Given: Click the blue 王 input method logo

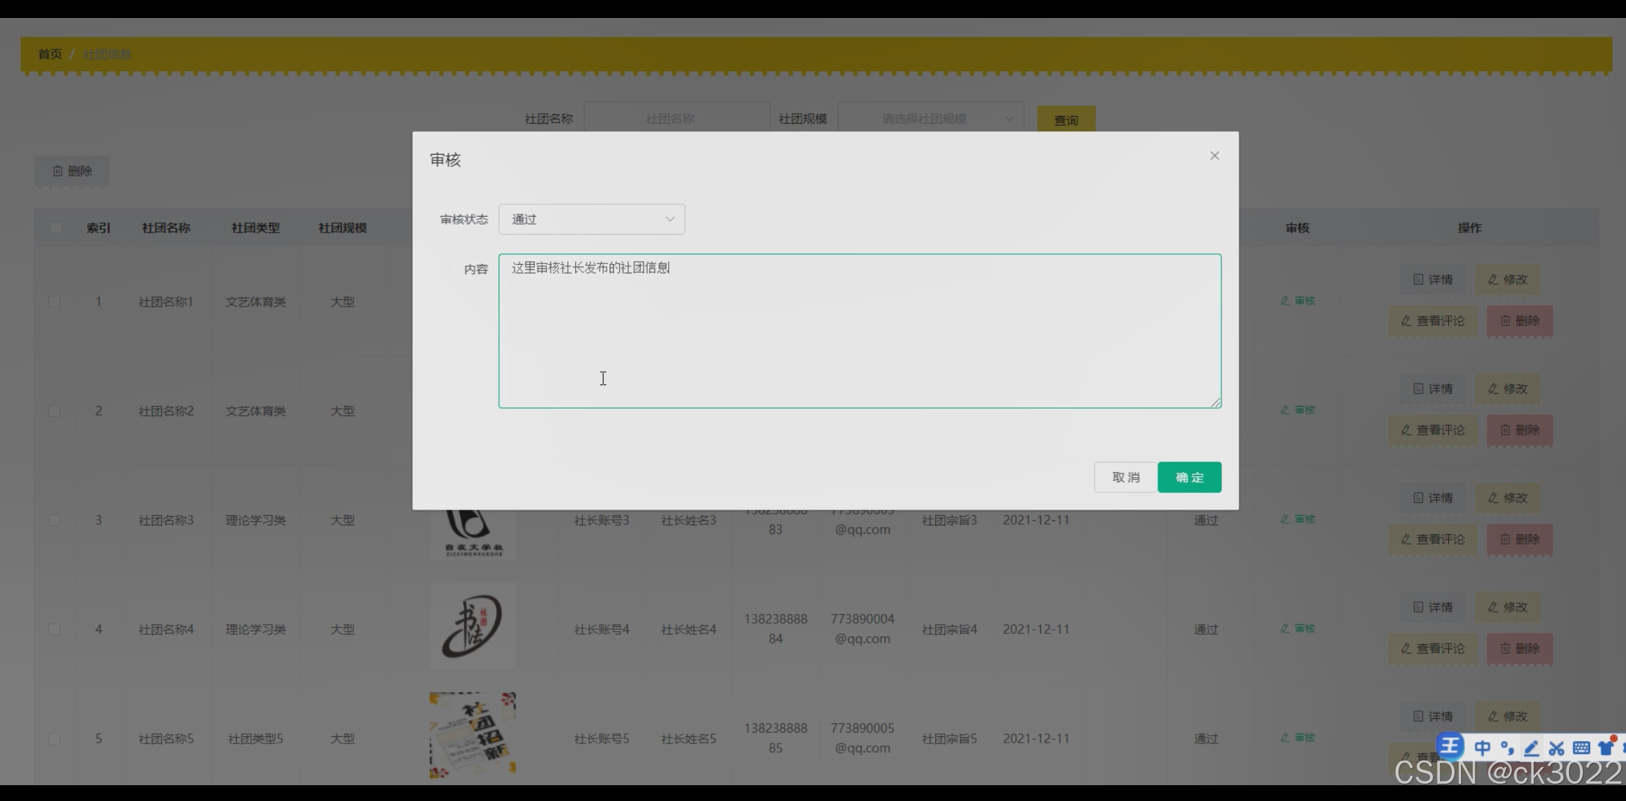Looking at the screenshot, I should (1450, 746).
